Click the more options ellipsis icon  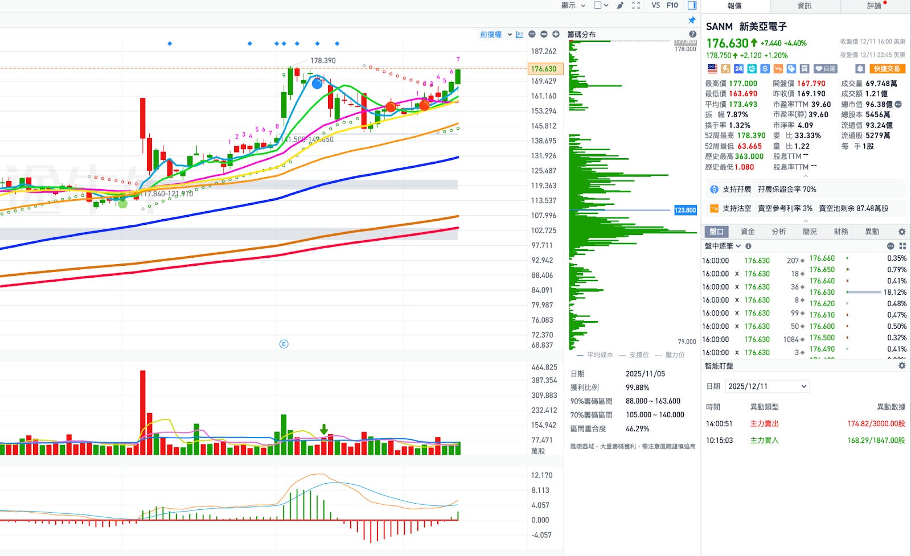coord(891,246)
